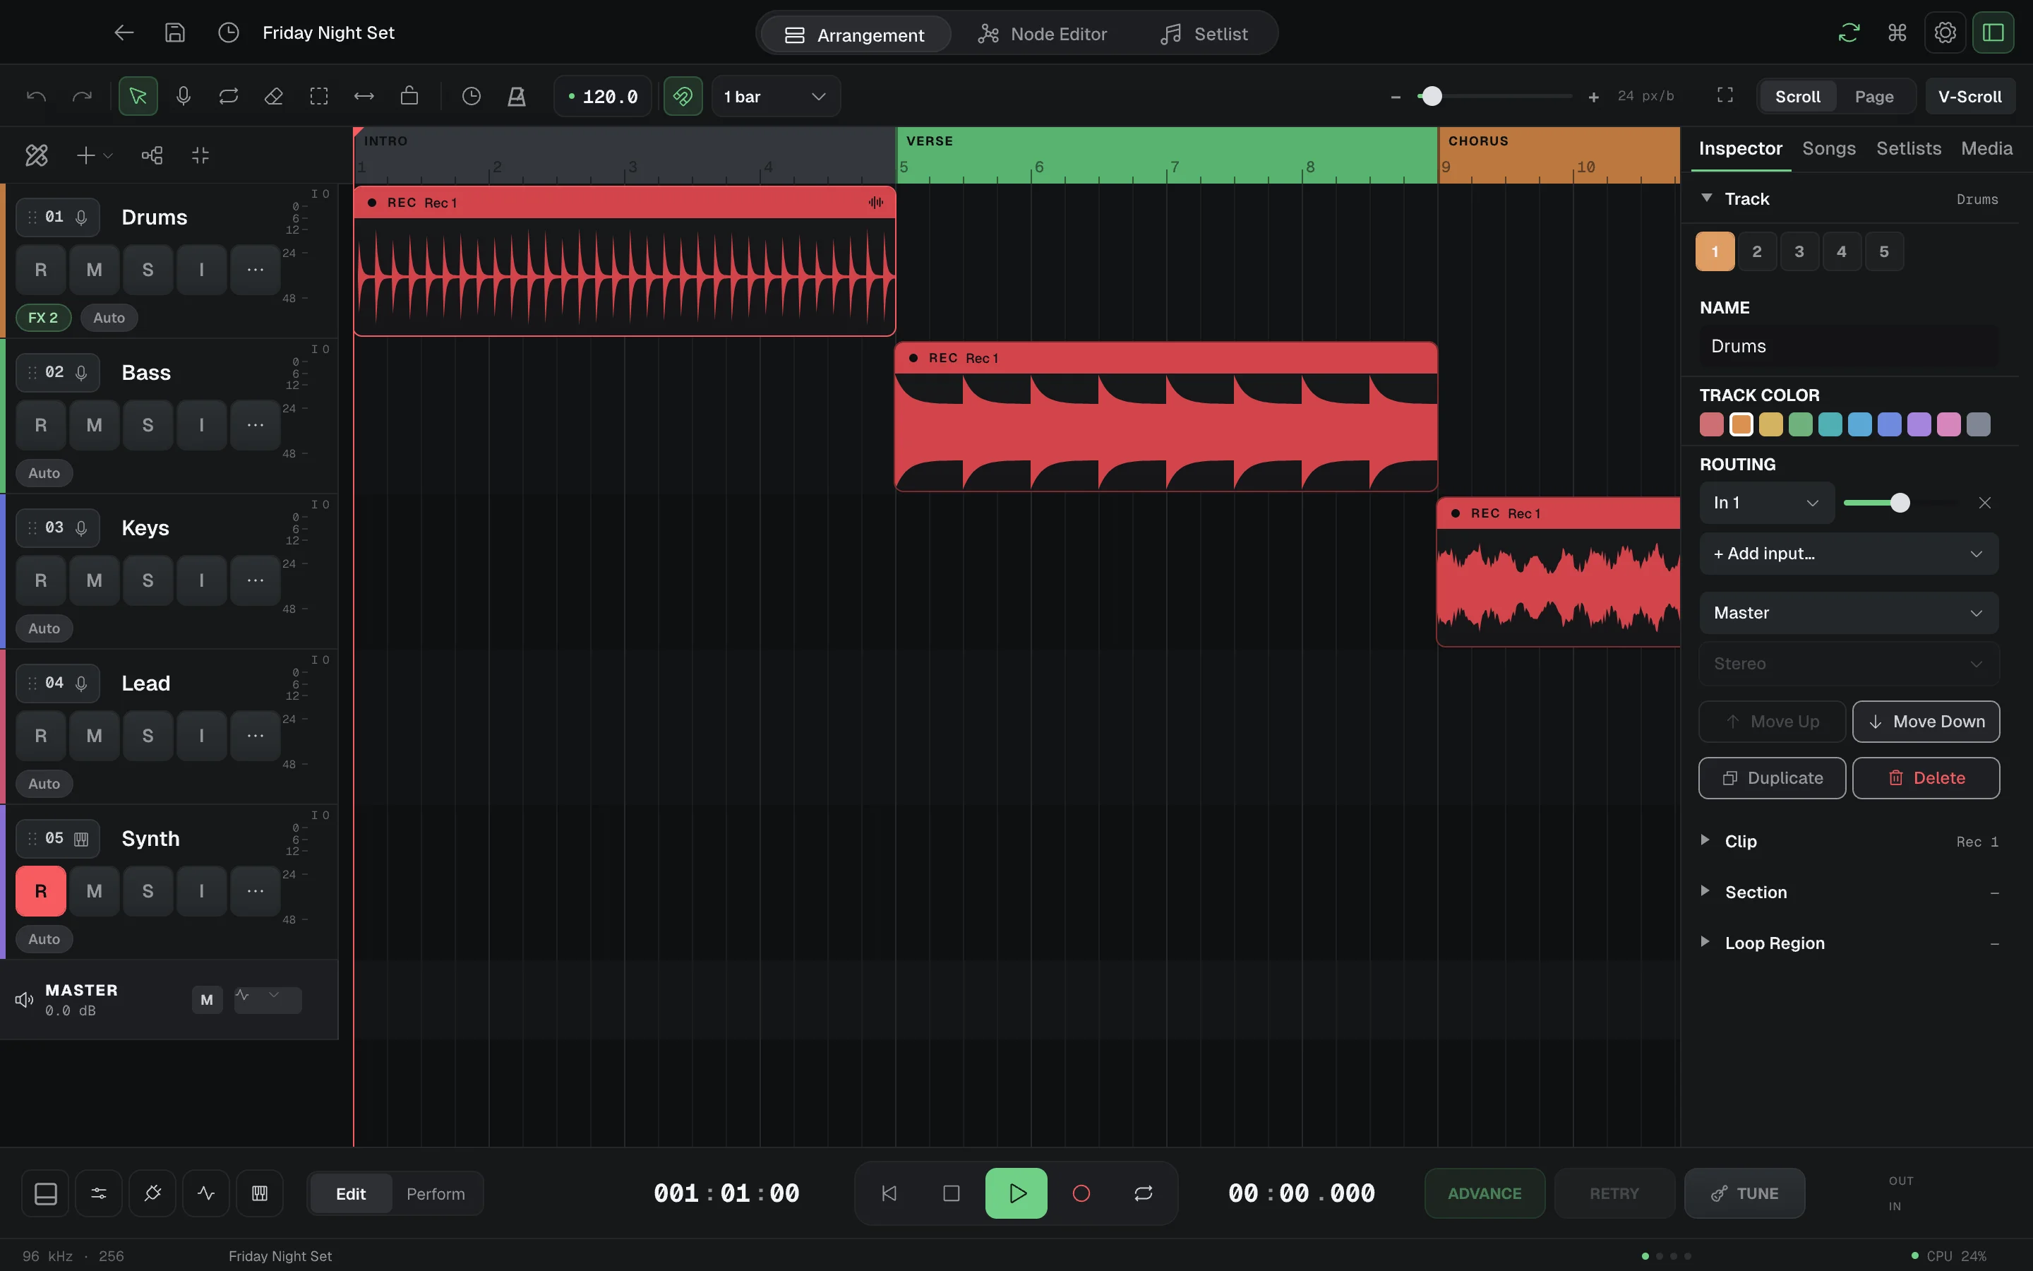This screenshot has width=2033, height=1271.
Task: Click the metronome icon
Action: pyautogui.click(x=517, y=97)
